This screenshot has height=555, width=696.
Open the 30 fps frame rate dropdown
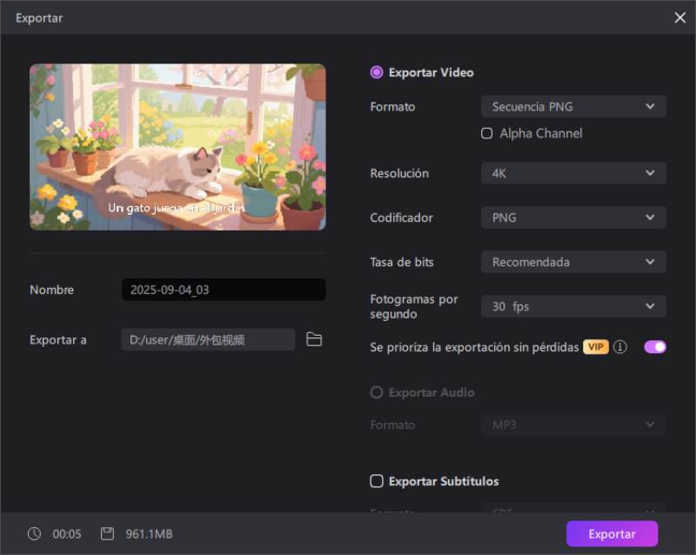573,306
